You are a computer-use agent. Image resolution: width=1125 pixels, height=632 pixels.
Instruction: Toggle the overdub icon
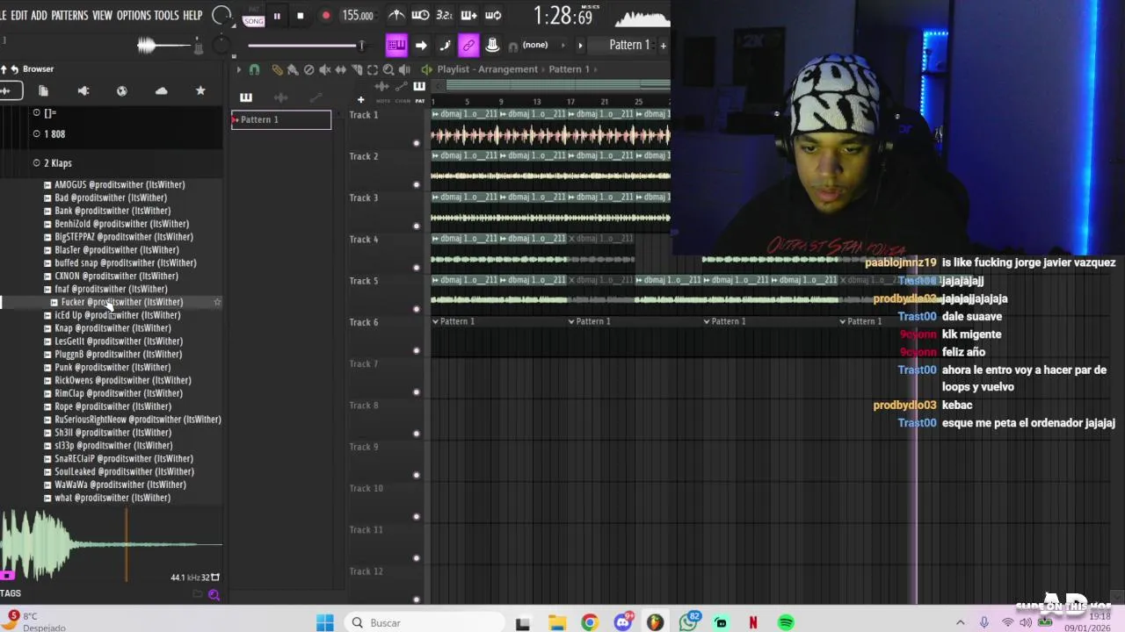(468, 15)
